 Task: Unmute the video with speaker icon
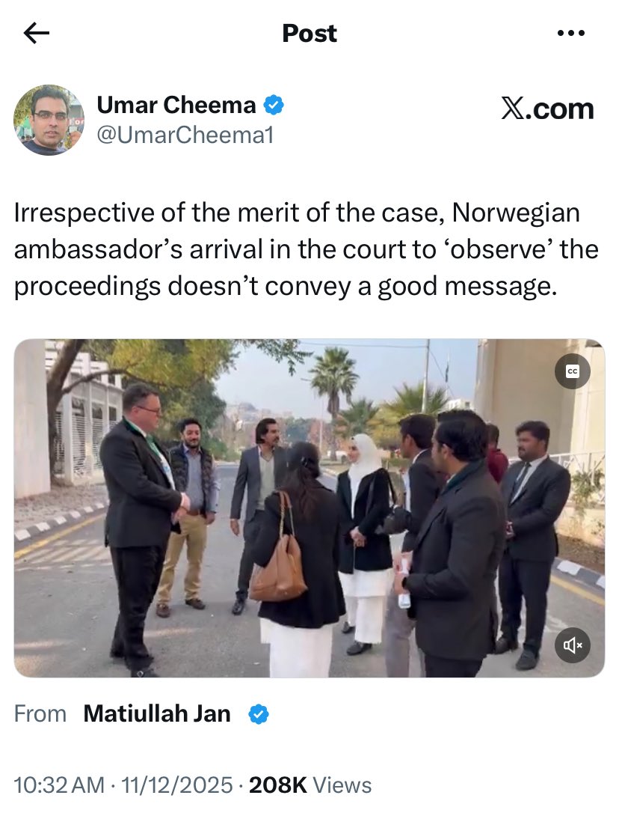[x=572, y=645]
